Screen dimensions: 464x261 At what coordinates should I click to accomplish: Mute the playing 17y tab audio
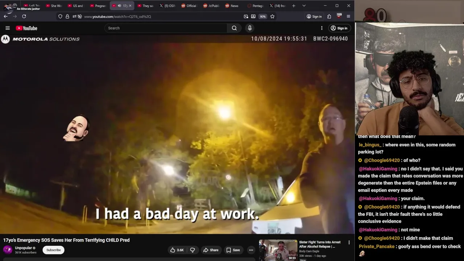coord(119,6)
